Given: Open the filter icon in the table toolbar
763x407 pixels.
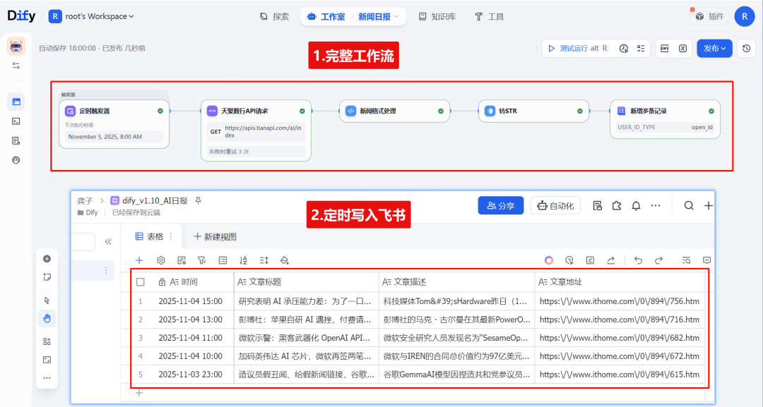Looking at the screenshot, I should click(x=202, y=260).
